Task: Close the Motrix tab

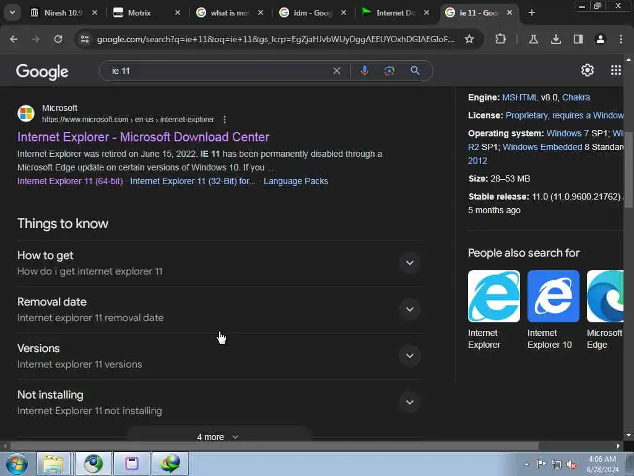Action: 178,13
